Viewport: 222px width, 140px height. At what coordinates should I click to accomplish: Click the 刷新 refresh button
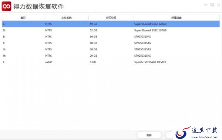click(149, 135)
